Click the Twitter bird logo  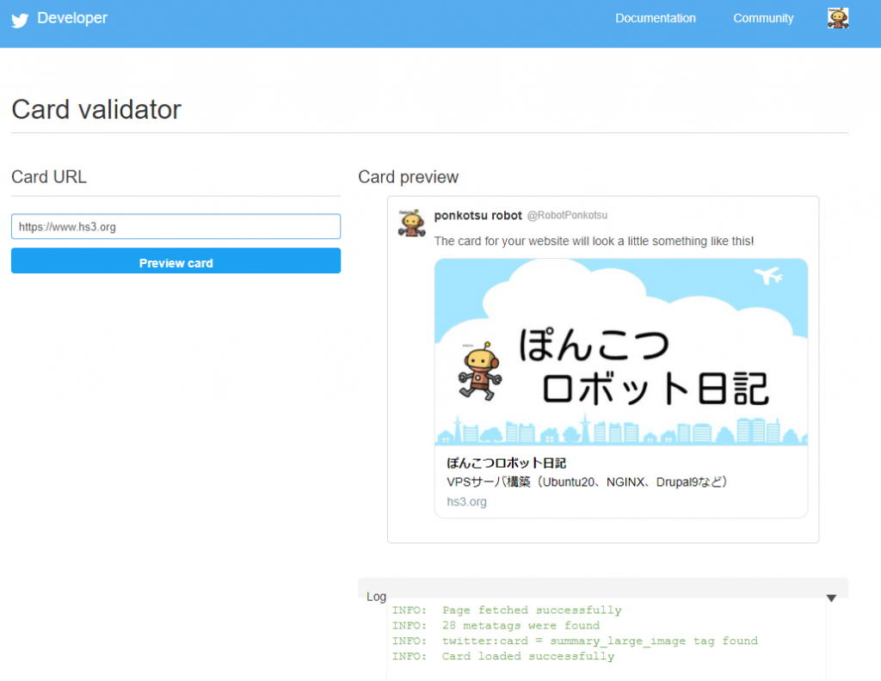pos(20,21)
